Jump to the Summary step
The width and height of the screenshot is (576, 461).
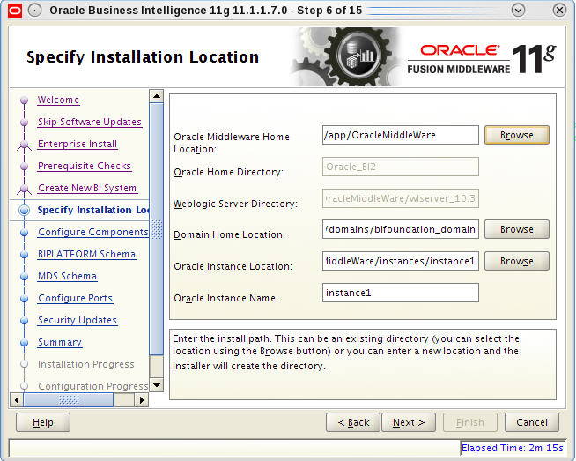pos(60,343)
